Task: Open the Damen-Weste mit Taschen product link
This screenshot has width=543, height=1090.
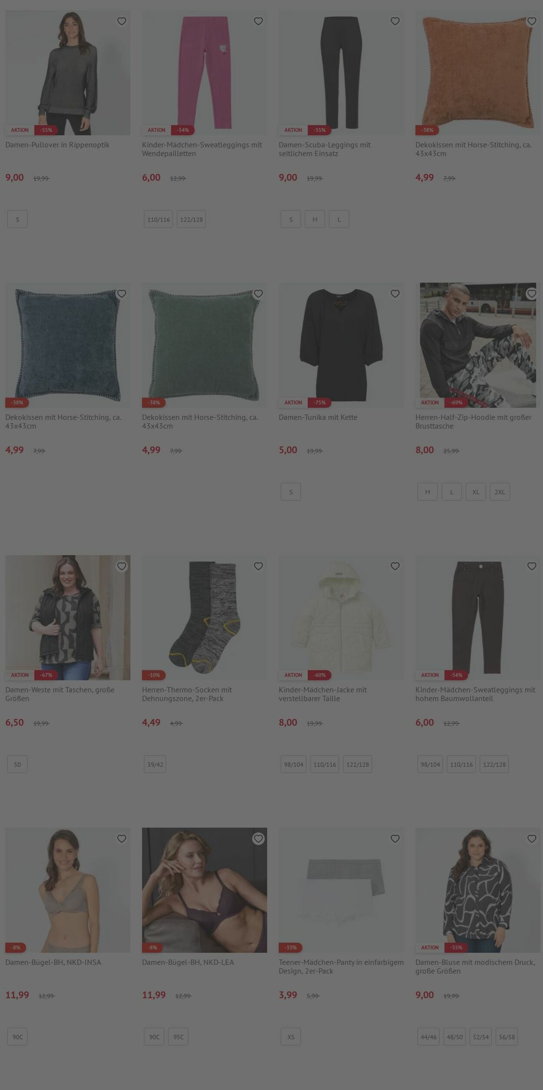Action: (x=60, y=694)
